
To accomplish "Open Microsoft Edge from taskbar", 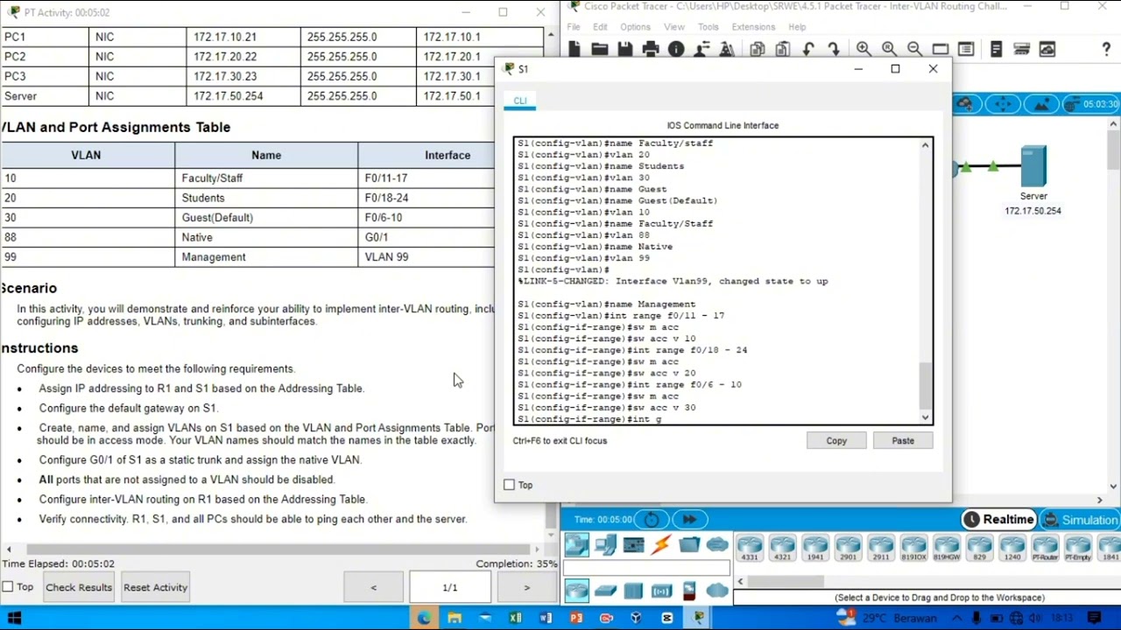I will pyautogui.click(x=424, y=619).
